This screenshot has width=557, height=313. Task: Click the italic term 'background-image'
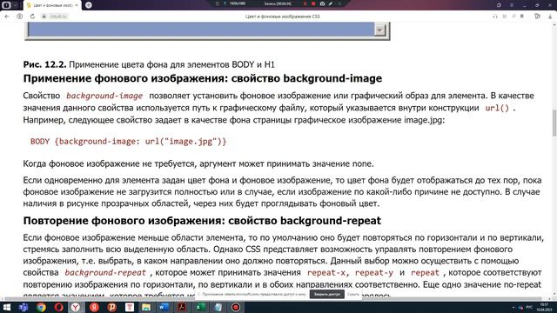(104, 96)
